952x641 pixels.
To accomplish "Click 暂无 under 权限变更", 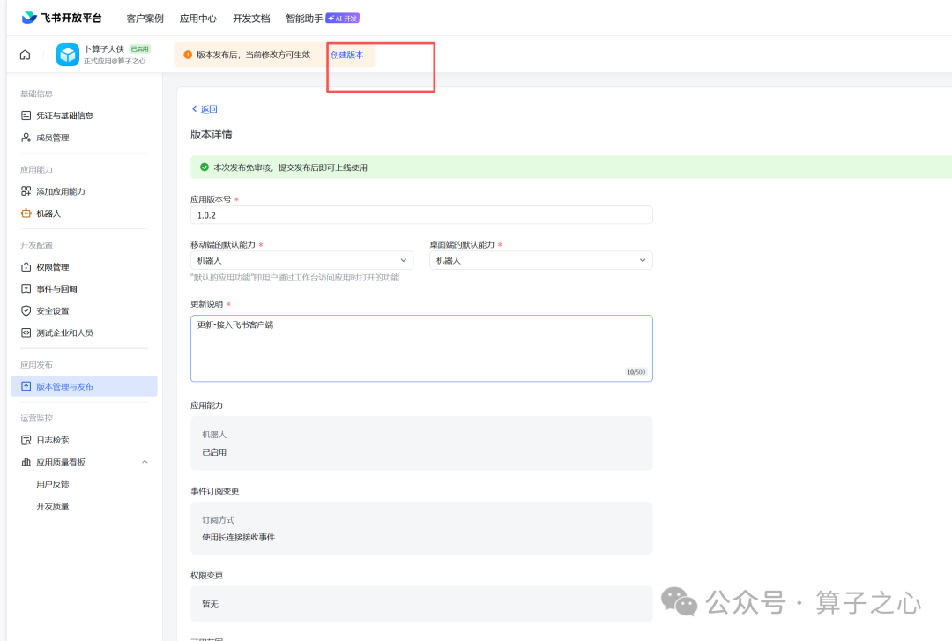I will pos(210,604).
